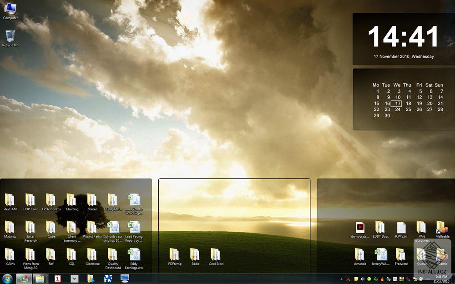The height and width of the screenshot is (284, 455).
Task: Select the Steven folder
Action: coord(92,202)
